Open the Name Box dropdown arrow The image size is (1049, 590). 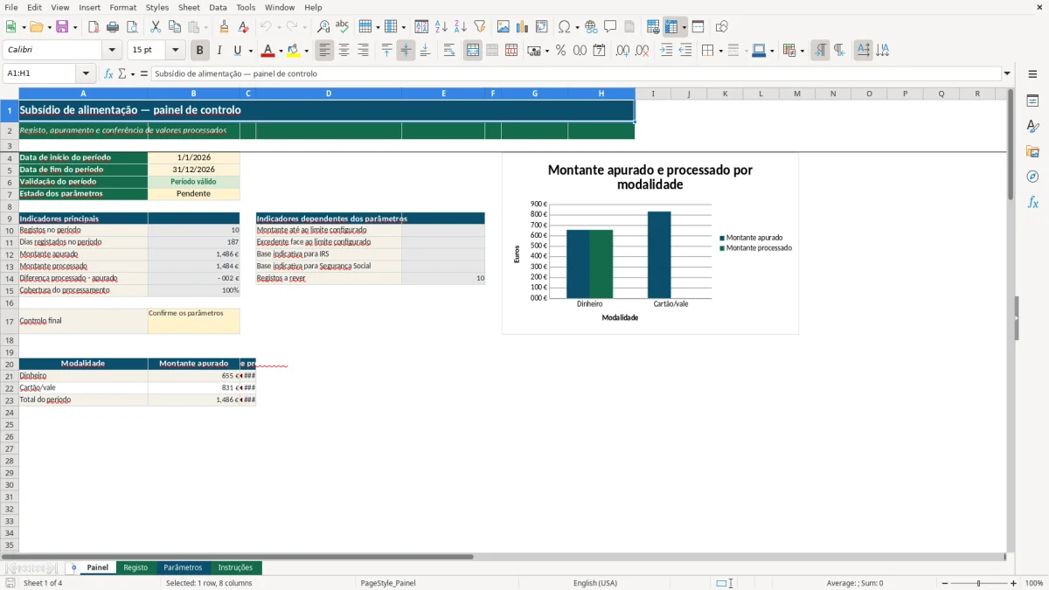[x=86, y=73]
